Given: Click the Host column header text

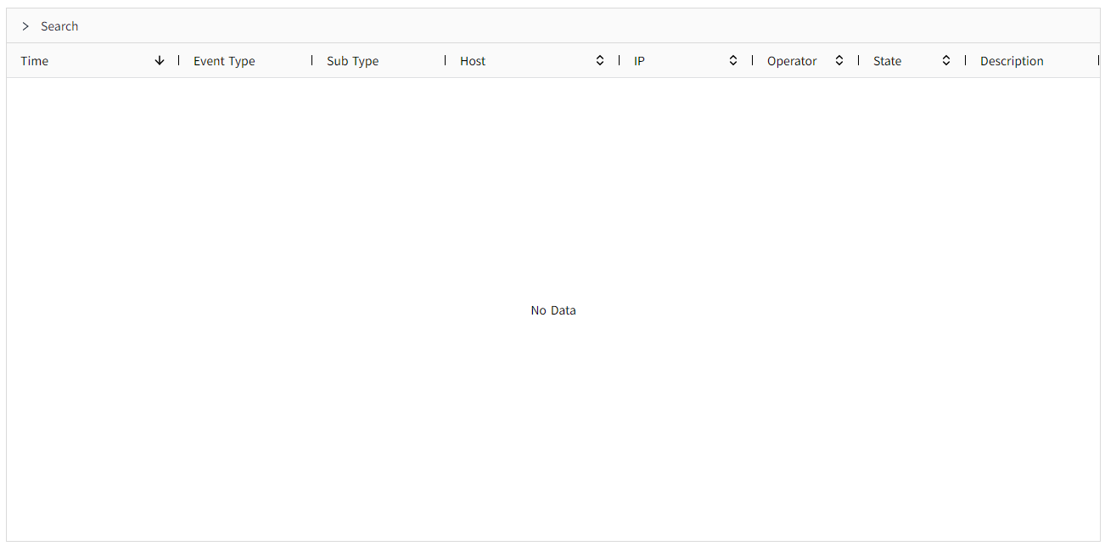Looking at the screenshot, I should [x=473, y=61].
